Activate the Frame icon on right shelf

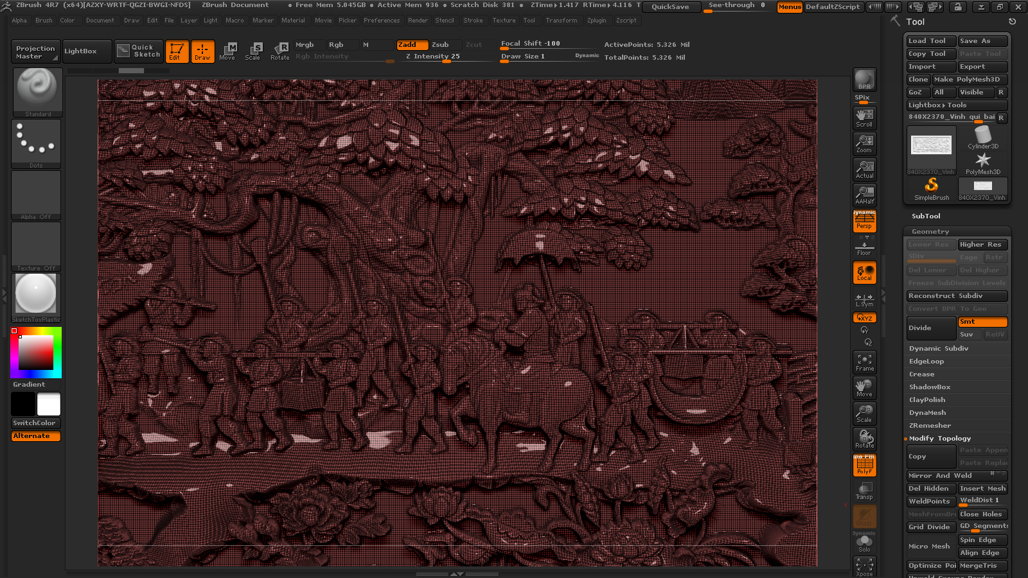[864, 363]
